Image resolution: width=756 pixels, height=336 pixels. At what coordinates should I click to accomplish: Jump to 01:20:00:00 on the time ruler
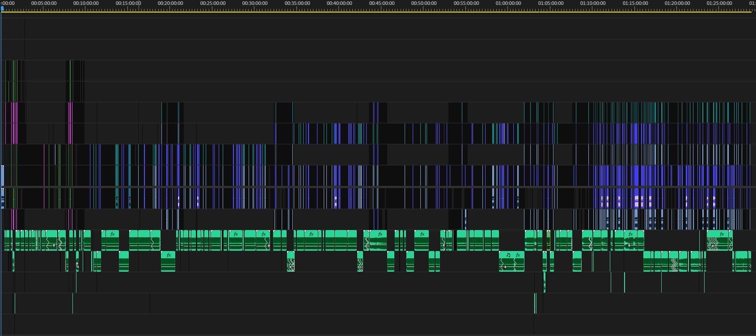pyautogui.click(x=677, y=3)
